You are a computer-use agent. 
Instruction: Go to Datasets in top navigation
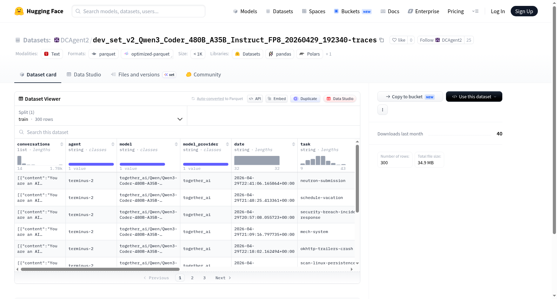click(x=279, y=11)
